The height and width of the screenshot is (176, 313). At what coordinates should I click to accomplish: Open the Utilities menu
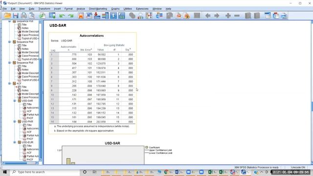click(128, 9)
